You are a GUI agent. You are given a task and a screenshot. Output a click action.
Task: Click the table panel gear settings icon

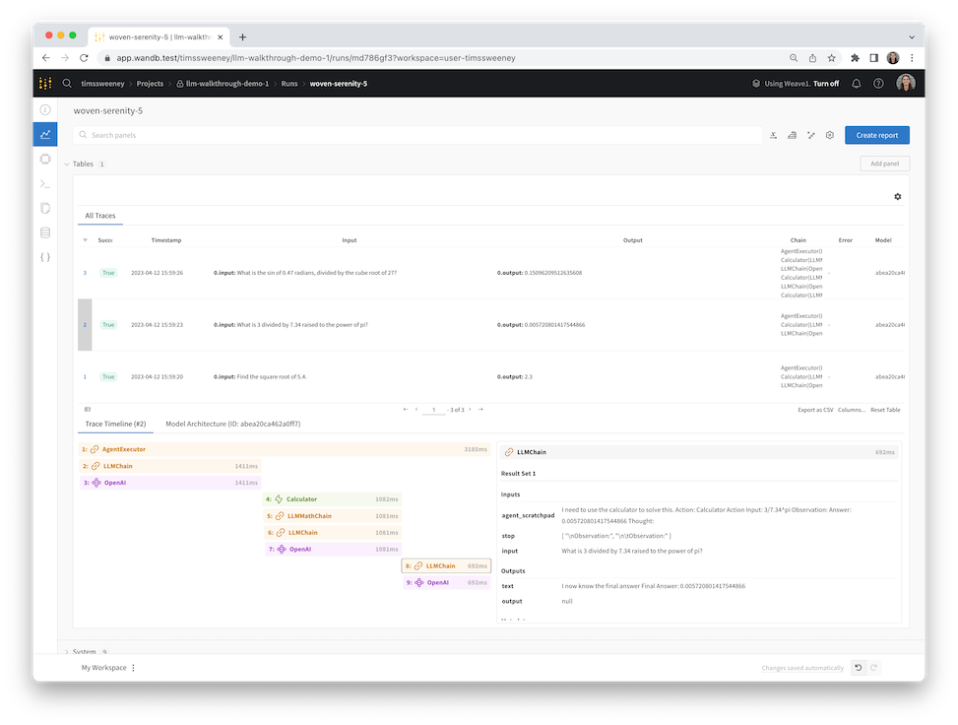897,197
